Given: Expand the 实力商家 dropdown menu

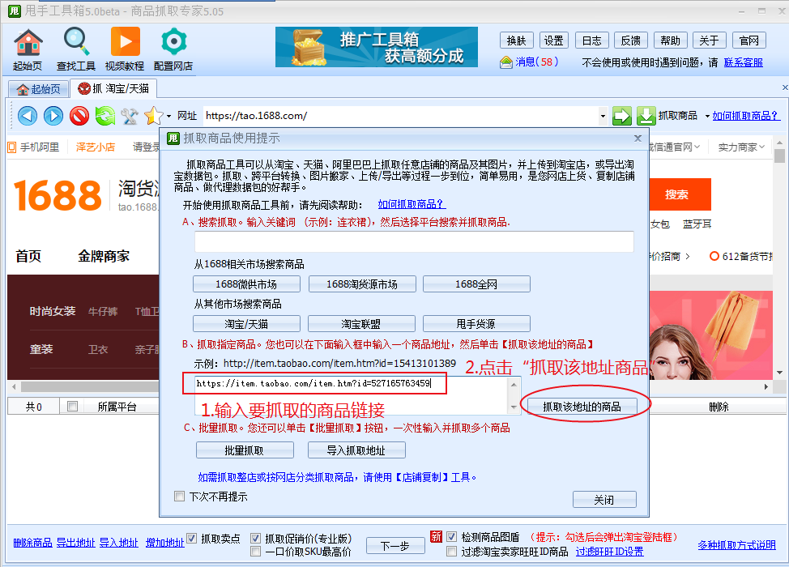Looking at the screenshot, I should coord(763,147).
